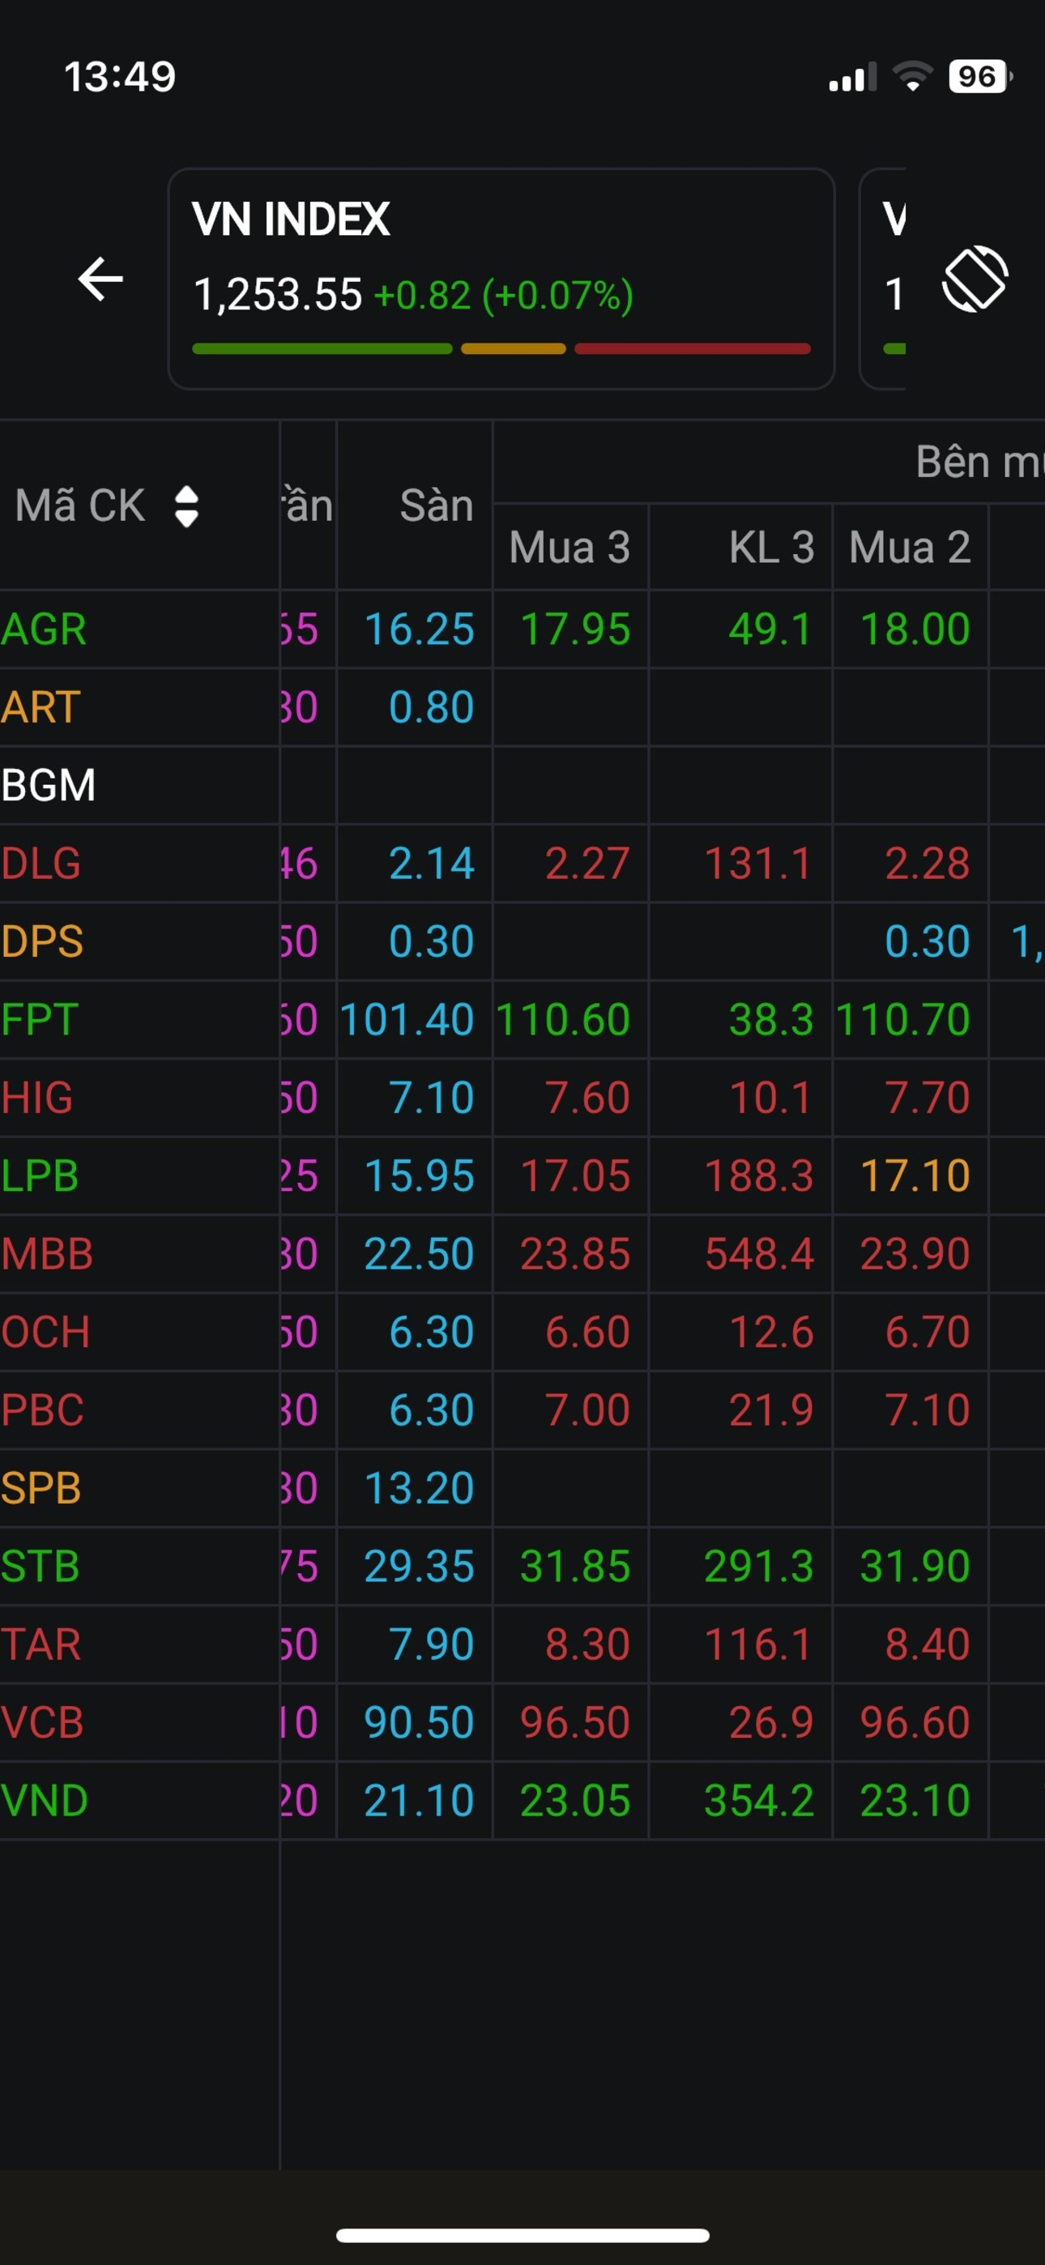1045x2265 pixels.
Task: Select the FPT stock symbol
Action: coord(40,1020)
